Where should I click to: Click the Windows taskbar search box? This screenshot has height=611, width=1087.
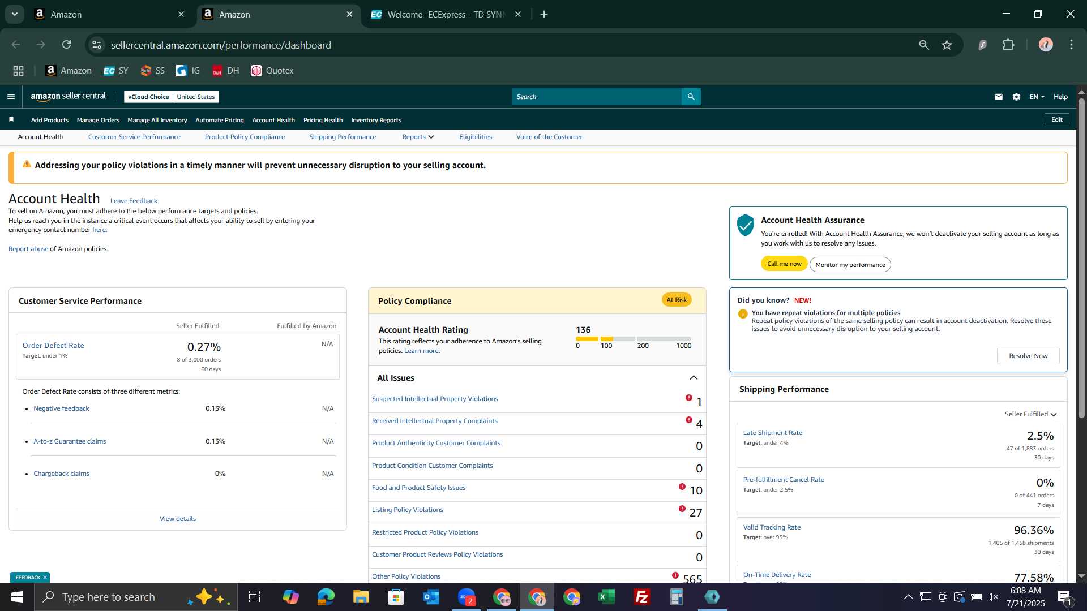click(x=136, y=597)
